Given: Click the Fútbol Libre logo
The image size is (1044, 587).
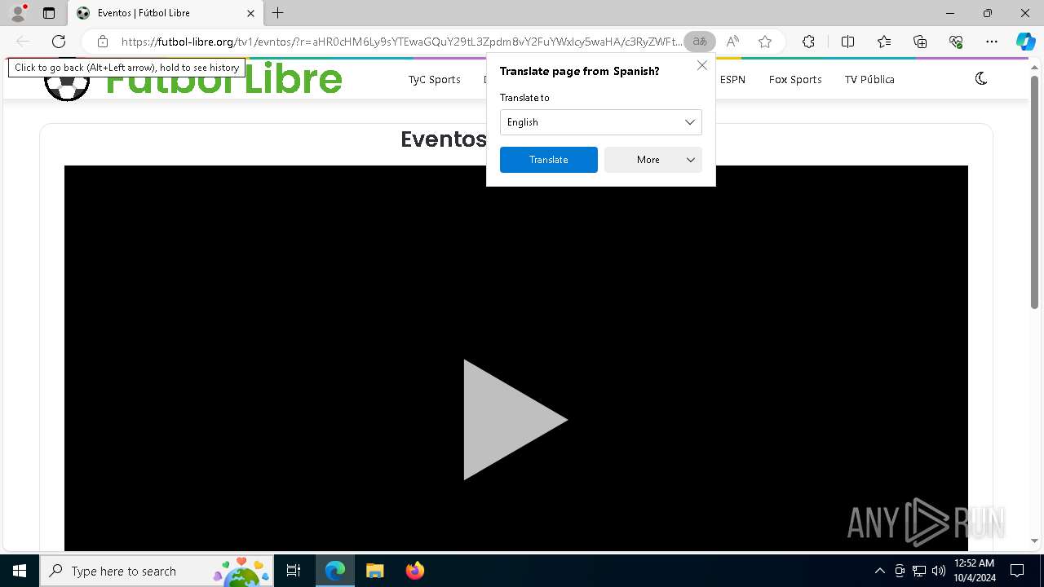Looking at the screenshot, I should pyautogui.click(x=192, y=80).
